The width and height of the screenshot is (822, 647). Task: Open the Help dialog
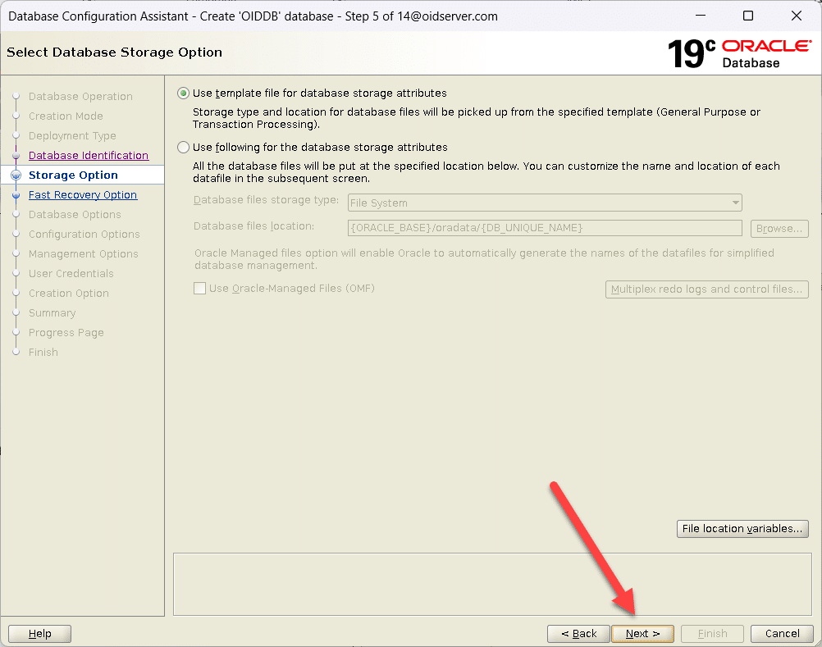pos(39,633)
